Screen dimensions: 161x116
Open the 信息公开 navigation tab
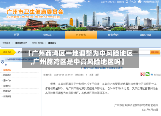(49, 35)
